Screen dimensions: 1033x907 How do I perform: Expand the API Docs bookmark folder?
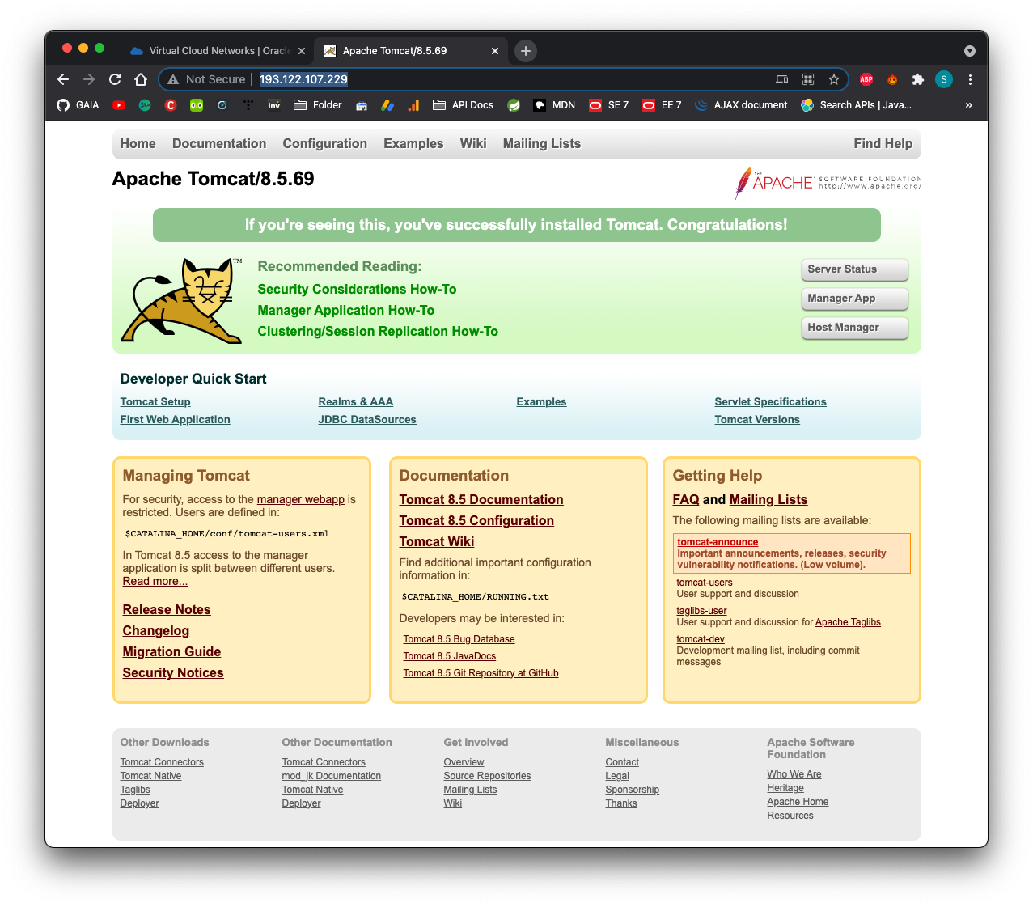[464, 105]
